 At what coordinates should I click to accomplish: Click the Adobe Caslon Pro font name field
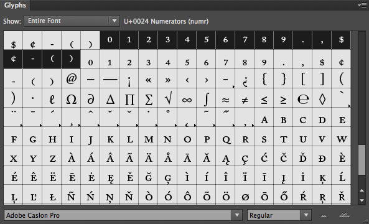[x=118, y=215]
